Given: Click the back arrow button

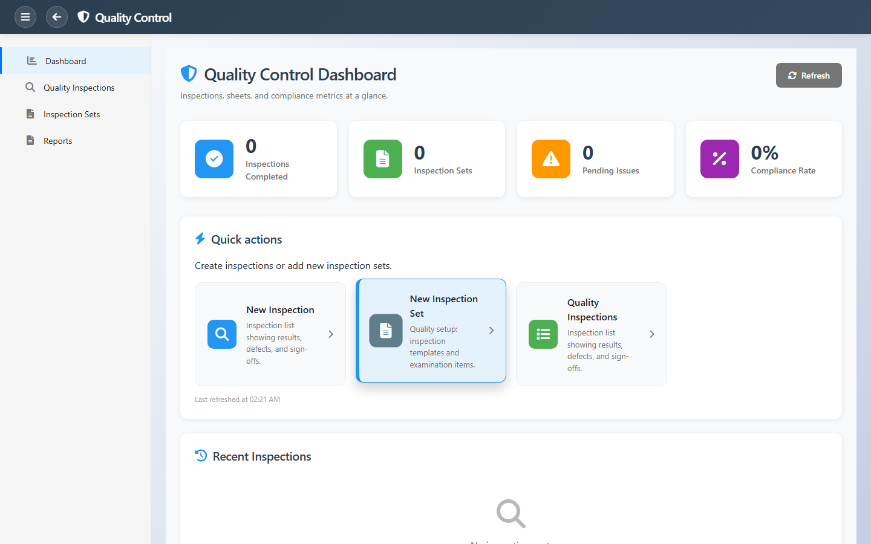Looking at the screenshot, I should (x=57, y=17).
